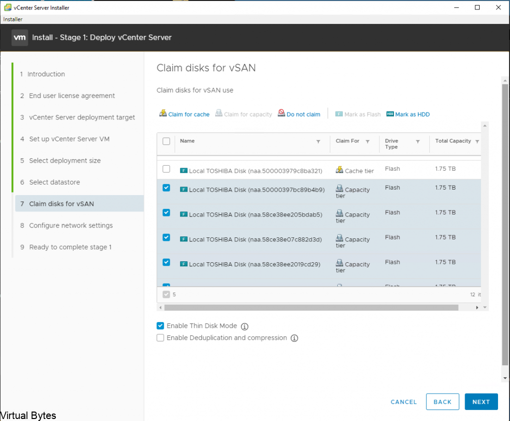
Task: Click the flash icon of disk naa.58ce38ee2019cd29
Action: point(184,264)
